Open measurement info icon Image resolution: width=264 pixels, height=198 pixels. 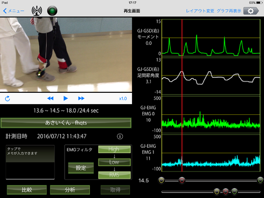[120, 136]
